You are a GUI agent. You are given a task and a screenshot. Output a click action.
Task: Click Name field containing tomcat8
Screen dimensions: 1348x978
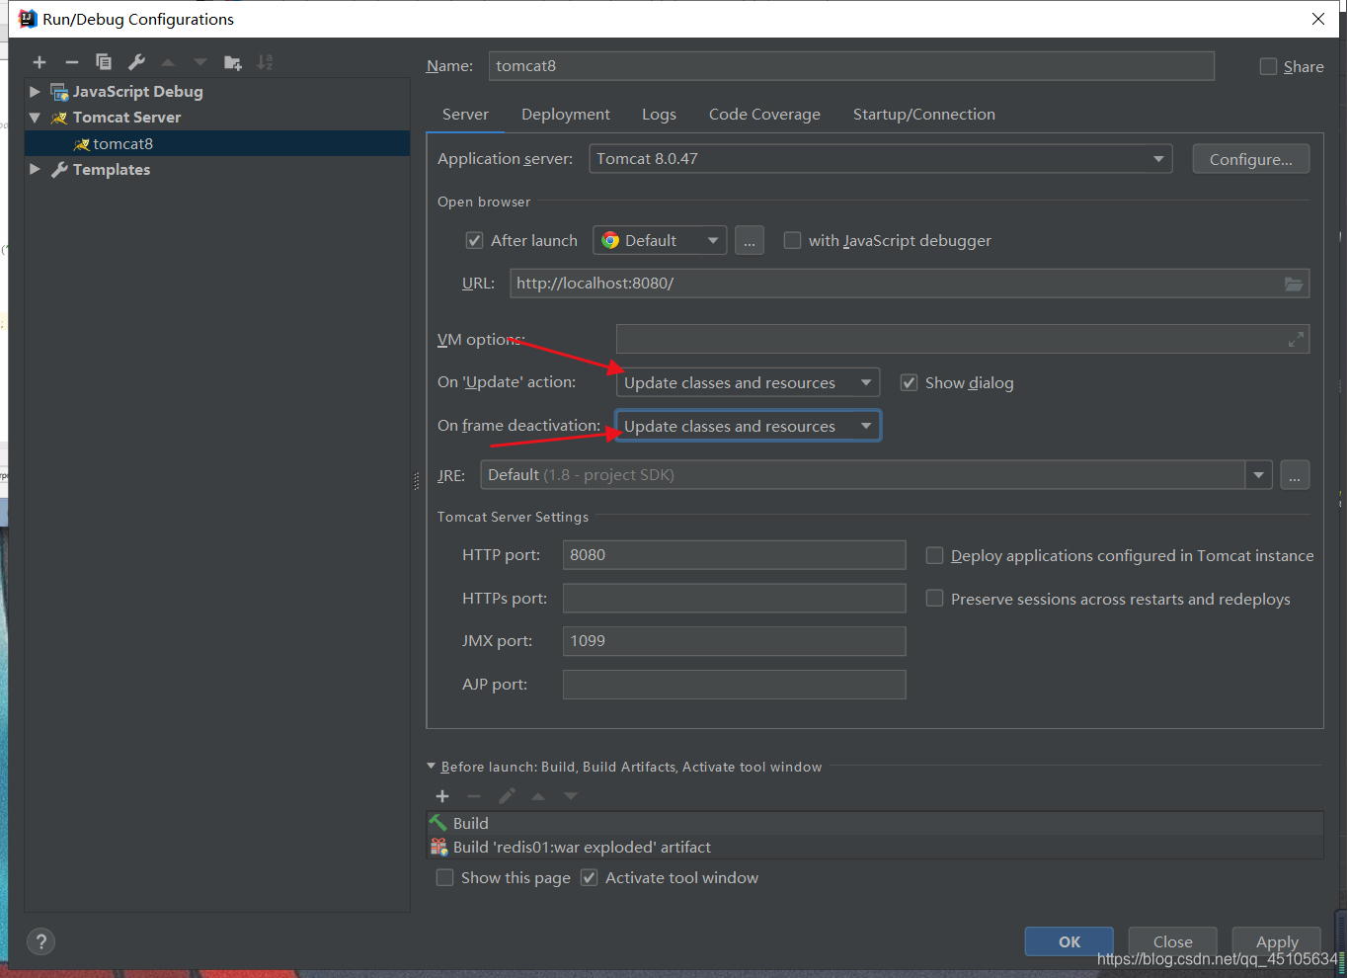[x=851, y=66]
